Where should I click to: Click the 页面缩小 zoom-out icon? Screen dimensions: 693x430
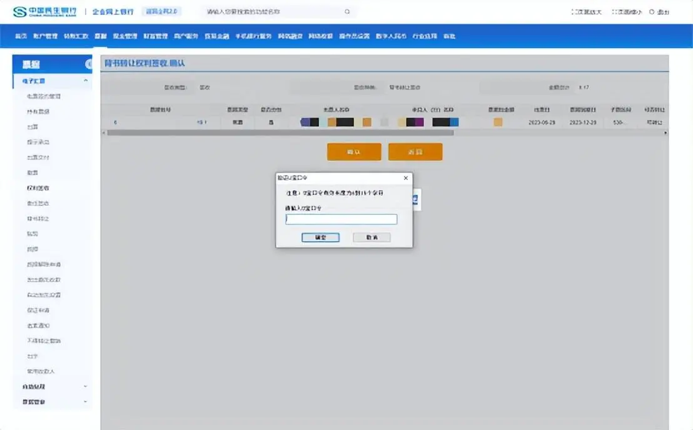615,12
